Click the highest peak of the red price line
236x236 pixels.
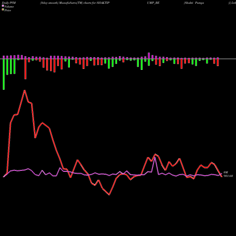click(25, 90)
